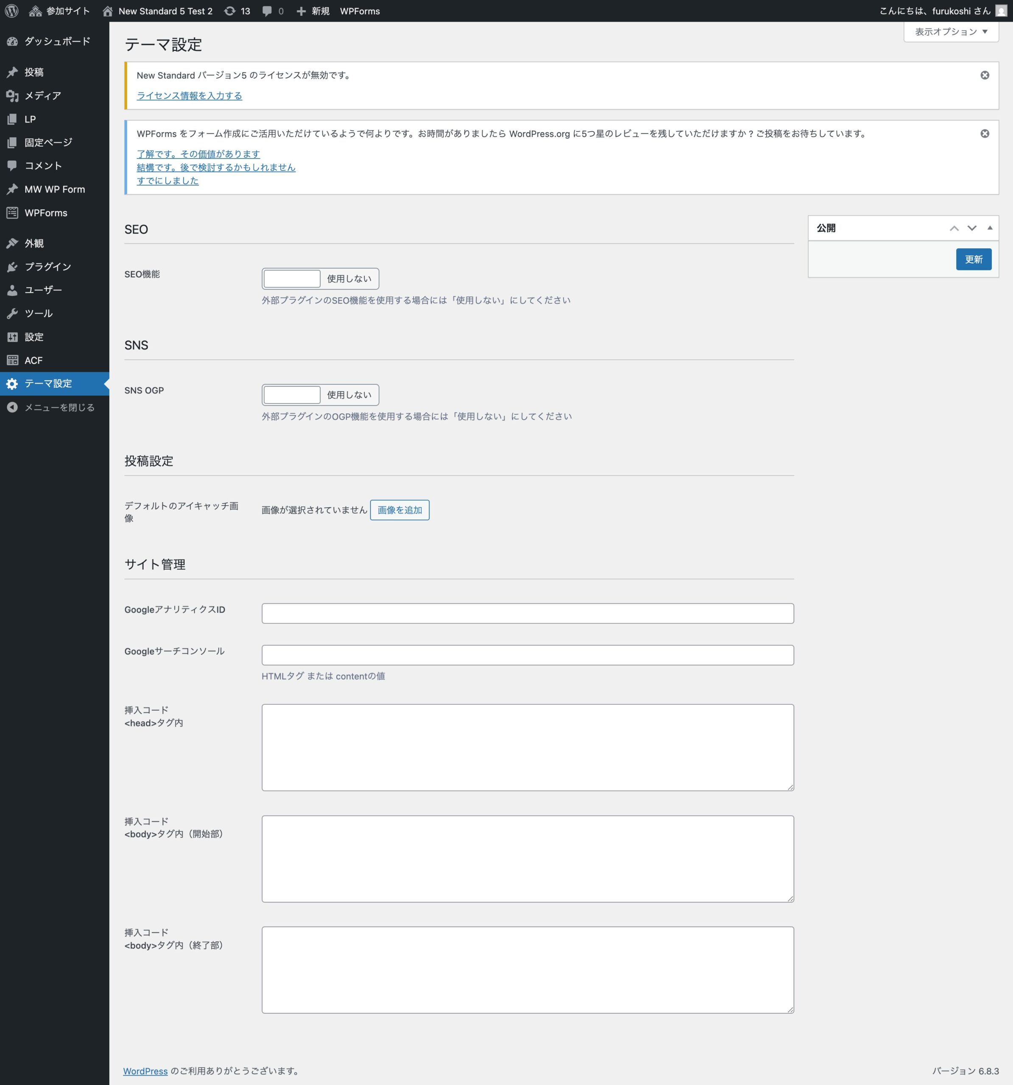Open the プラグイン sidebar menu
This screenshot has height=1085, width=1013.
[47, 267]
